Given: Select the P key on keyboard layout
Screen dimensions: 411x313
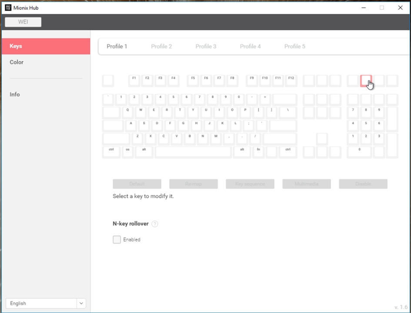Looking at the screenshot, I should (x=245, y=113).
